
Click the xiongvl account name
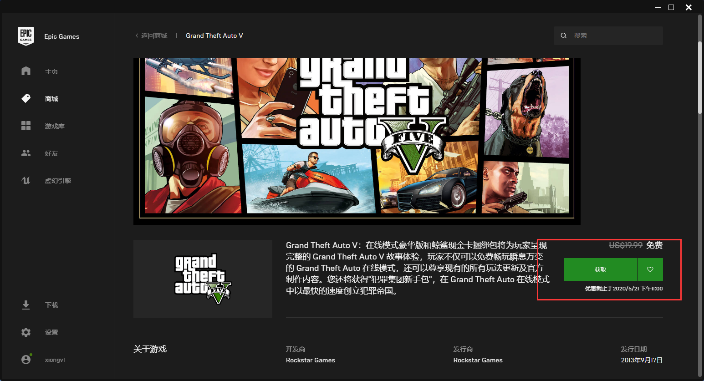pyautogui.click(x=54, y=359)
